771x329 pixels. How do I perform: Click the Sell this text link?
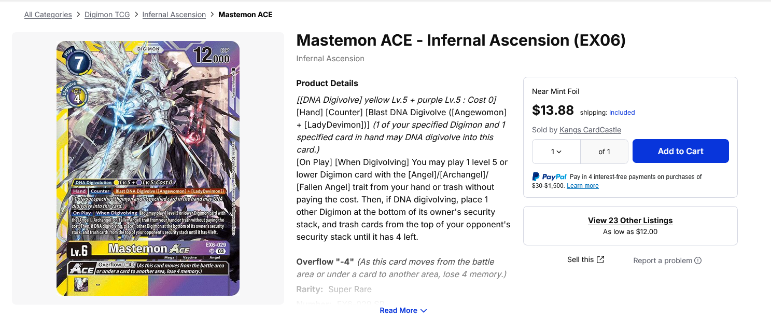580,259
